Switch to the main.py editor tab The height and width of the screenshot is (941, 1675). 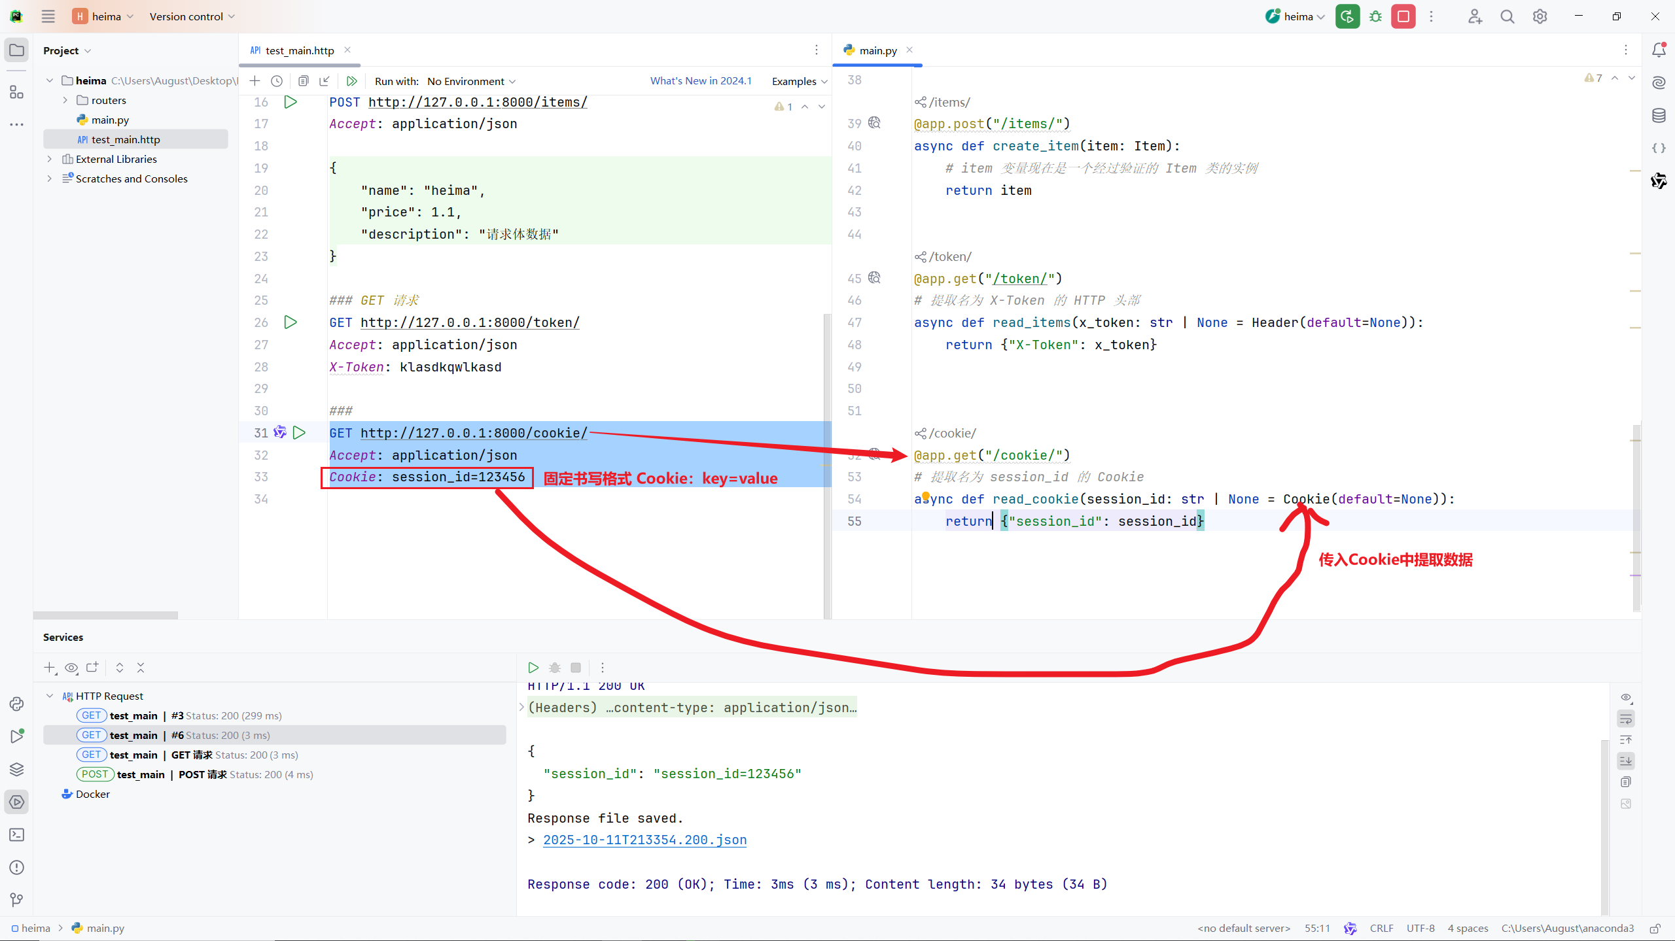(x=877, y=50)
